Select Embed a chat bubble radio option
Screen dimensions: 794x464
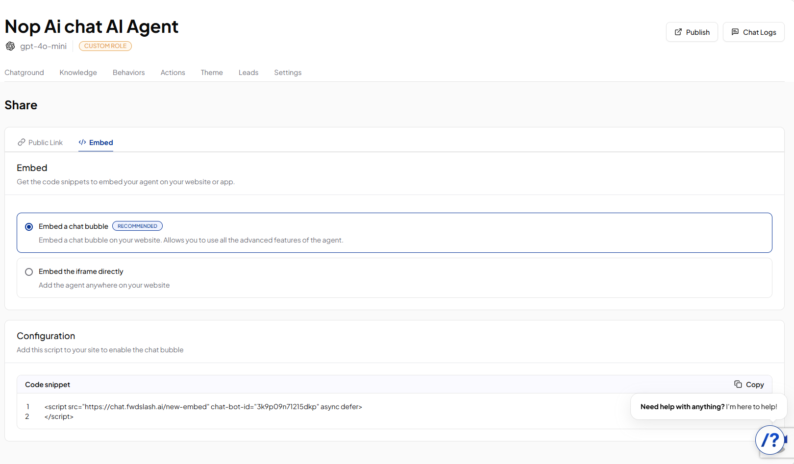point(29,226)
